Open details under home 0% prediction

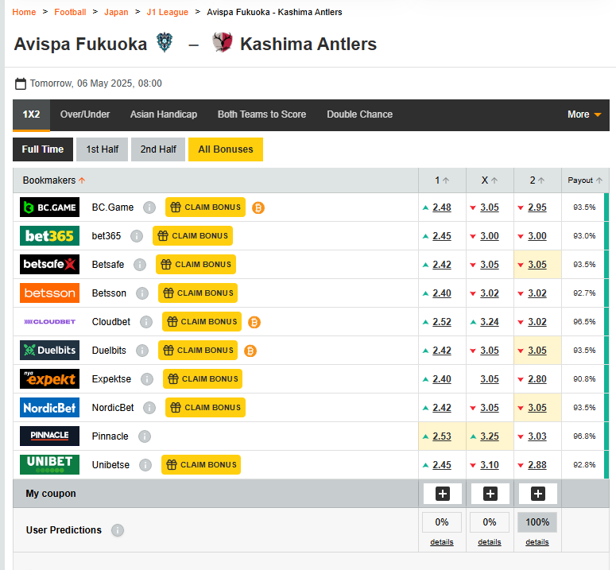tap(442, 542)
